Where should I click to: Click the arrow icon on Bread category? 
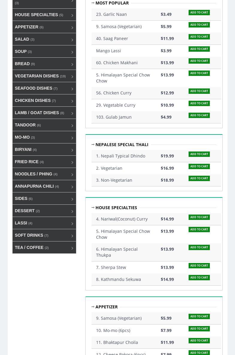click(x=72, y=64)
